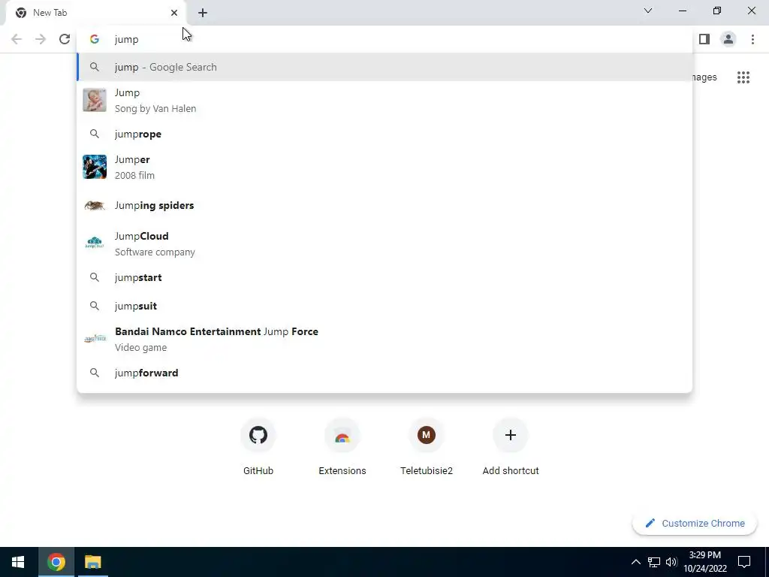Viewport: 769px width, 577px height.
Task: Click the Add shortcut plus icon
Action: click(x=511, y=435)
